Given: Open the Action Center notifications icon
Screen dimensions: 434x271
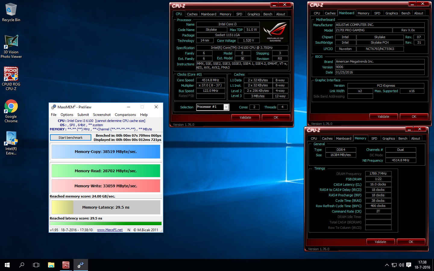Looking at the screenshot, I should pos(409,265).
